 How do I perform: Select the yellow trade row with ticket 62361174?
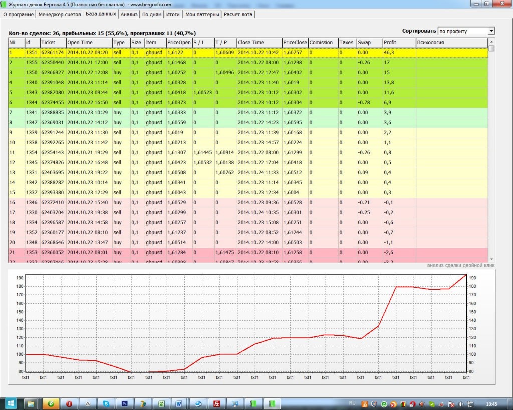(x=53, y=52)
